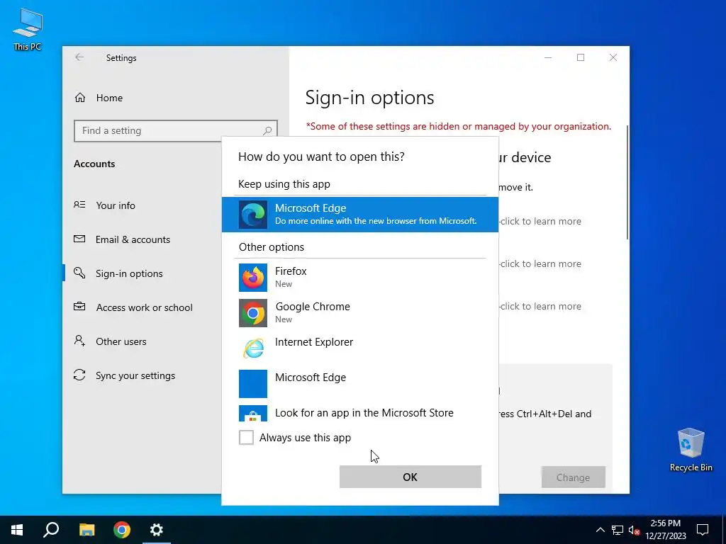This screenshot has height=544, width=726.
Task: Click the Microsoft Store bag icon
Action: 253,414
